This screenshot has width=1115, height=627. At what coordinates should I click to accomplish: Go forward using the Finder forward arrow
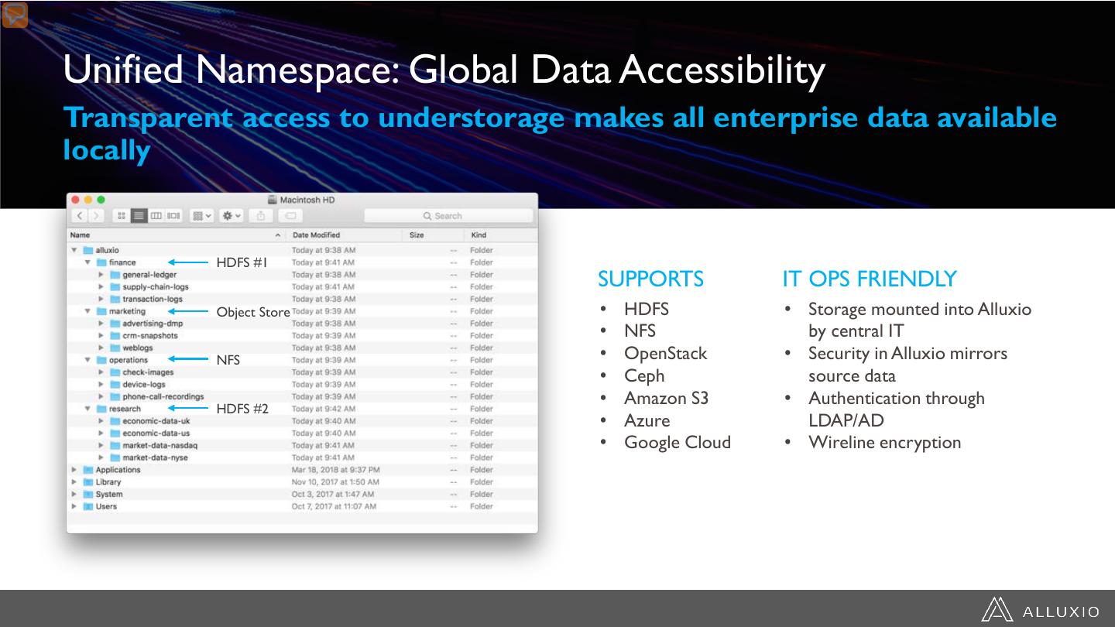(96, 216)
